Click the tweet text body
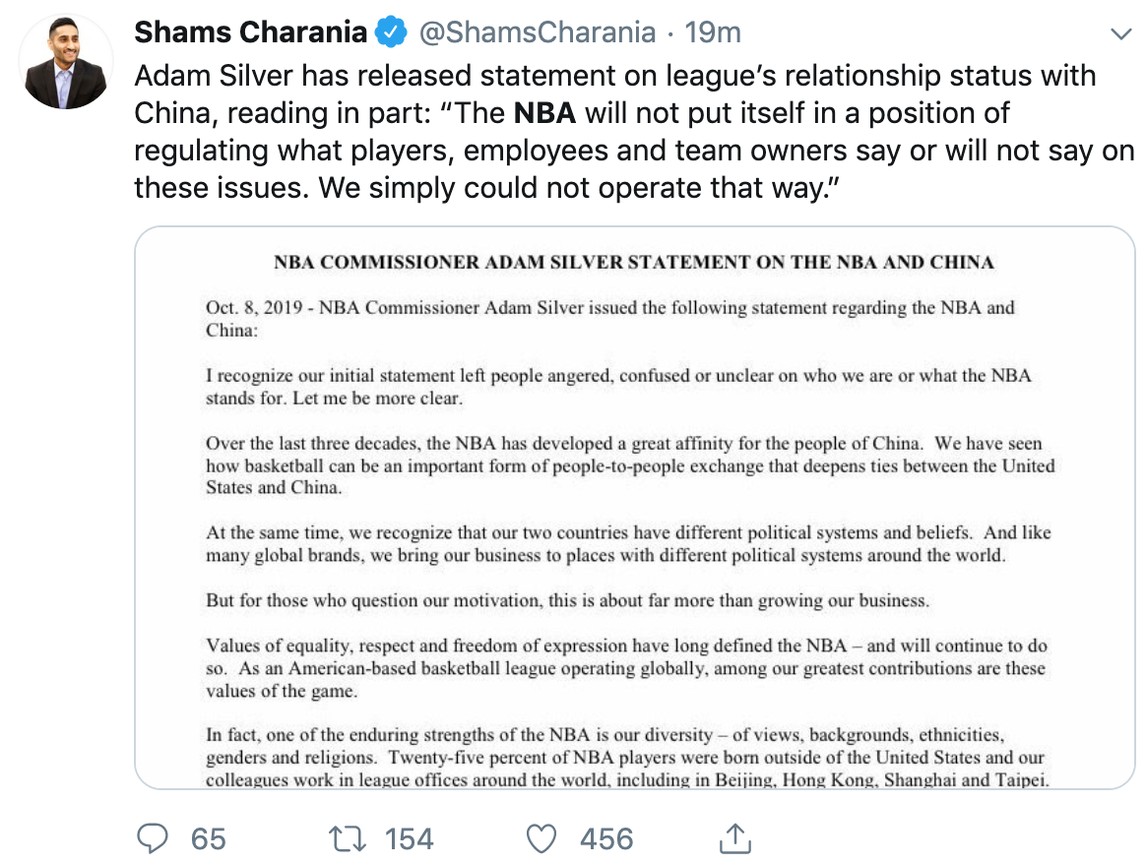Image resolution: width=1146 pixels, height=864 pixels. [634, 132]
